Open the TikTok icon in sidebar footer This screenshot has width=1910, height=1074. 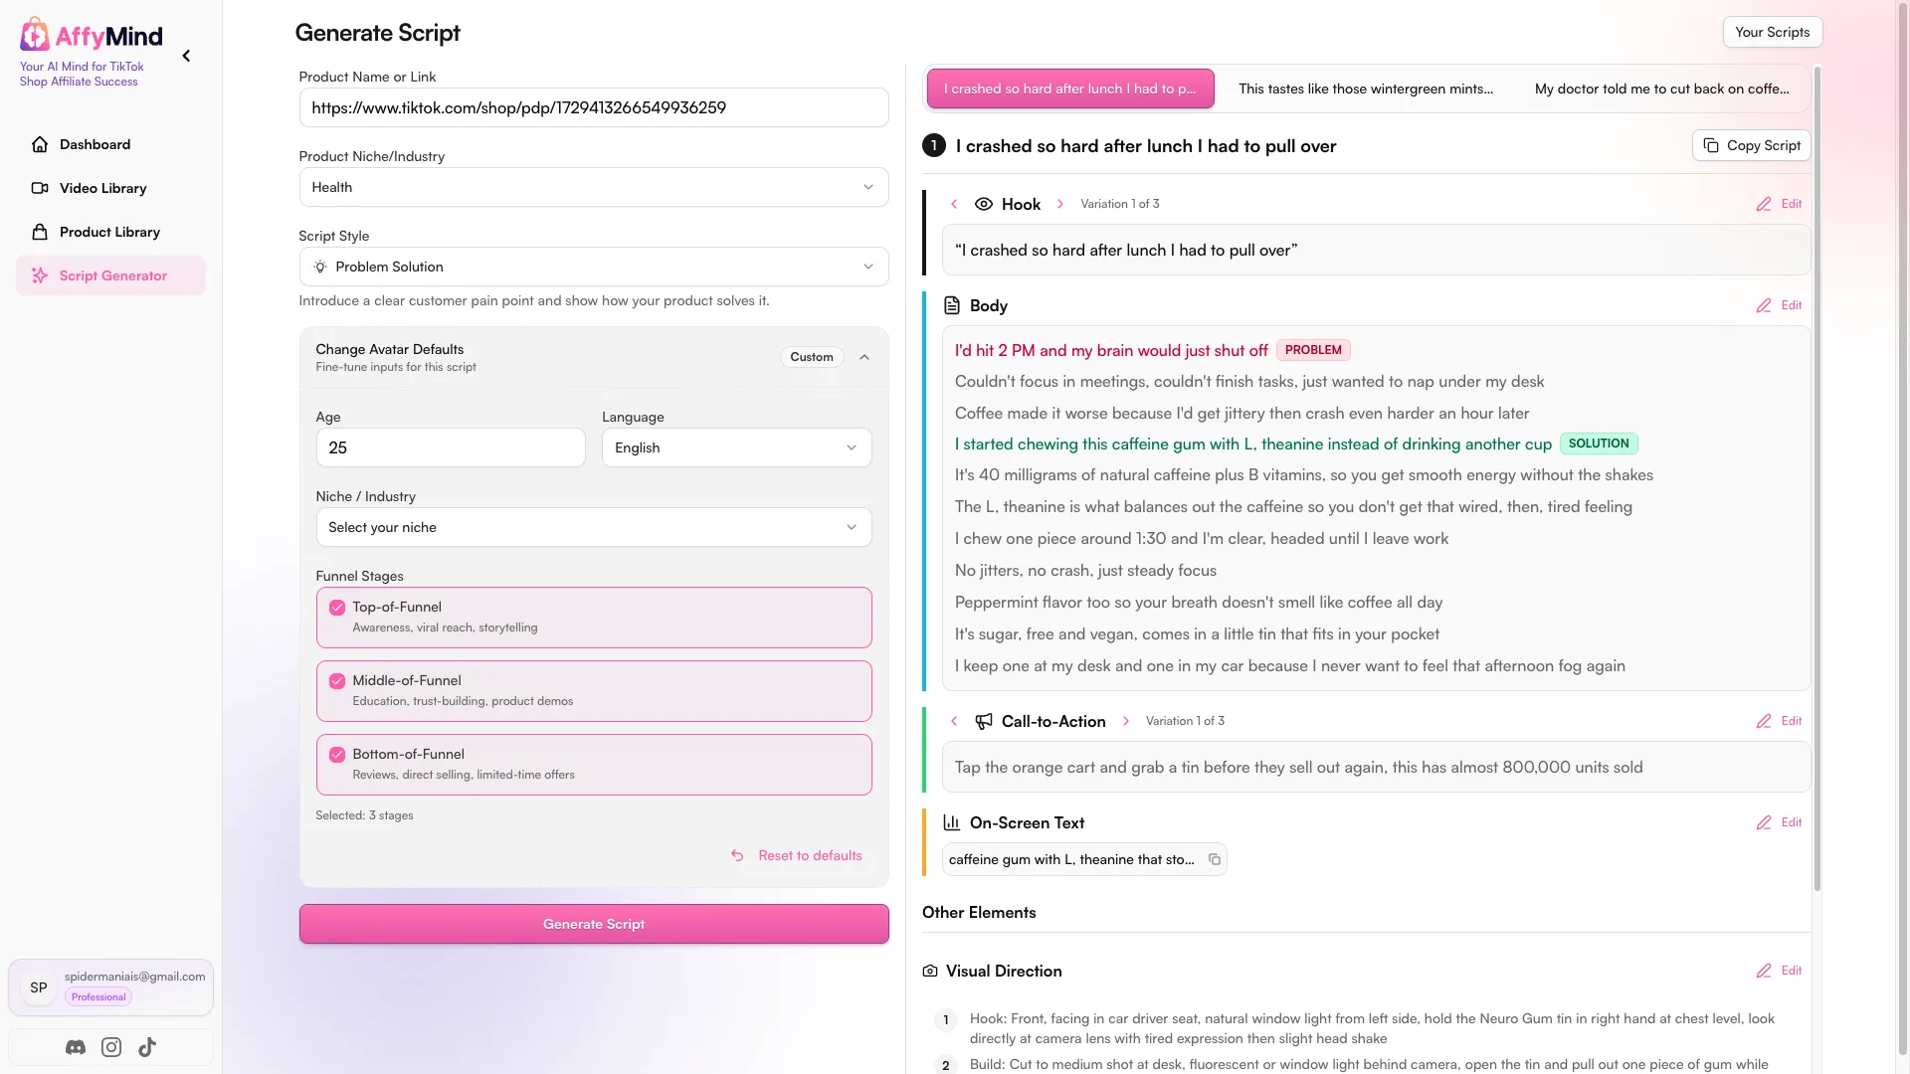tap(147, 1047)
